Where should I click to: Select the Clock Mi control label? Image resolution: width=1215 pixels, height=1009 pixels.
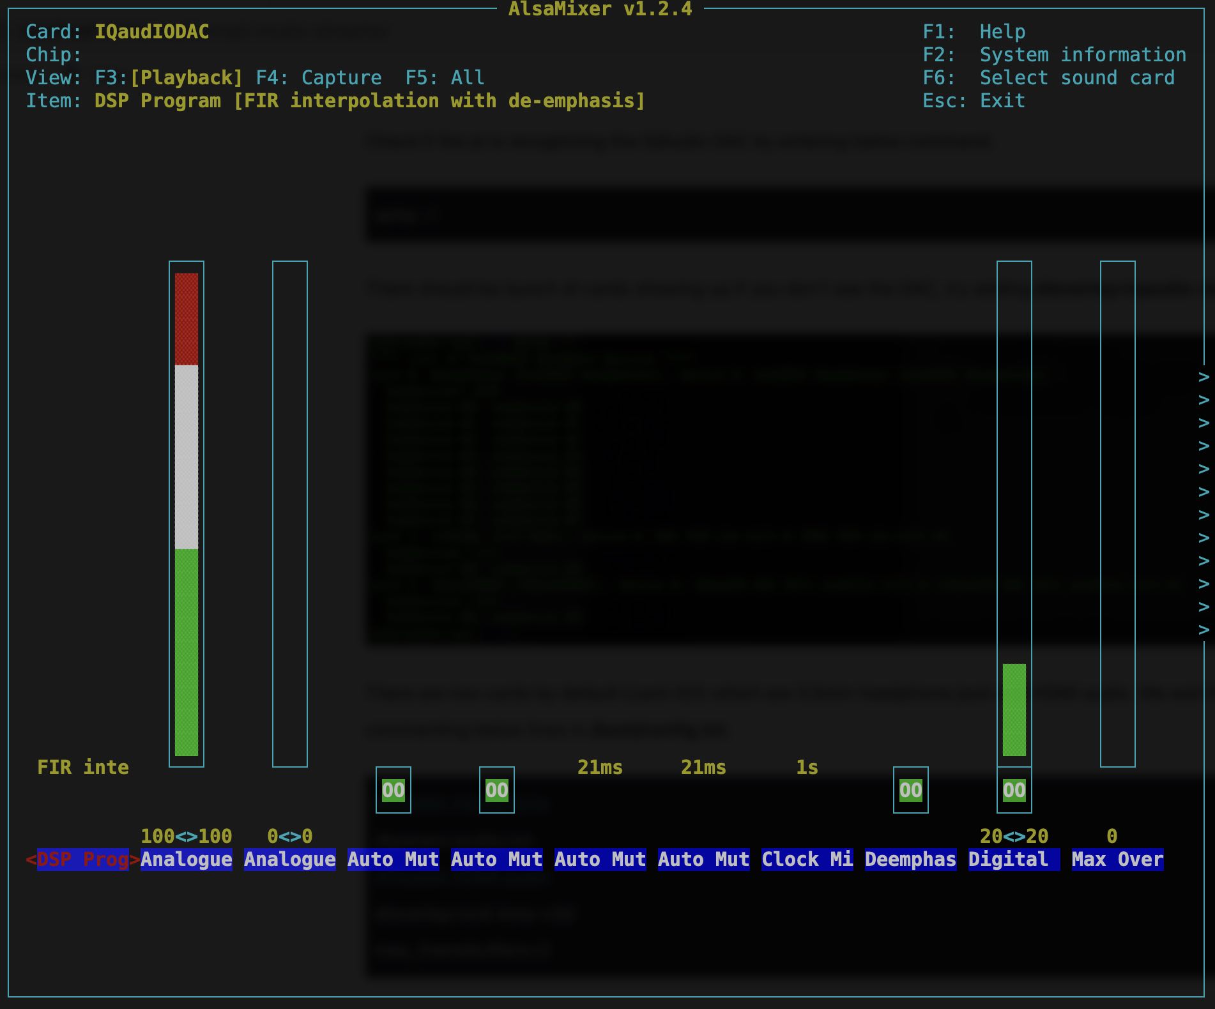tap(807, 860)
